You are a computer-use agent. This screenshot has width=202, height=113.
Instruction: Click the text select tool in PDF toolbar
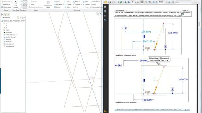142,2
